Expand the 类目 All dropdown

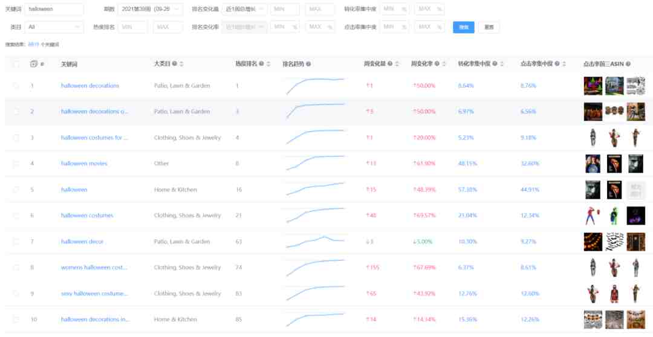(54, 27)
